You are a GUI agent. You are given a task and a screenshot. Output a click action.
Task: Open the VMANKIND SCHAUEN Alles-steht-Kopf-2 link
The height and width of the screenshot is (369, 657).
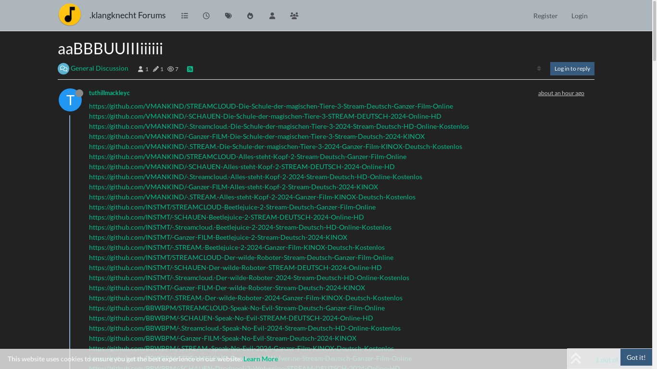coord(242,167)
